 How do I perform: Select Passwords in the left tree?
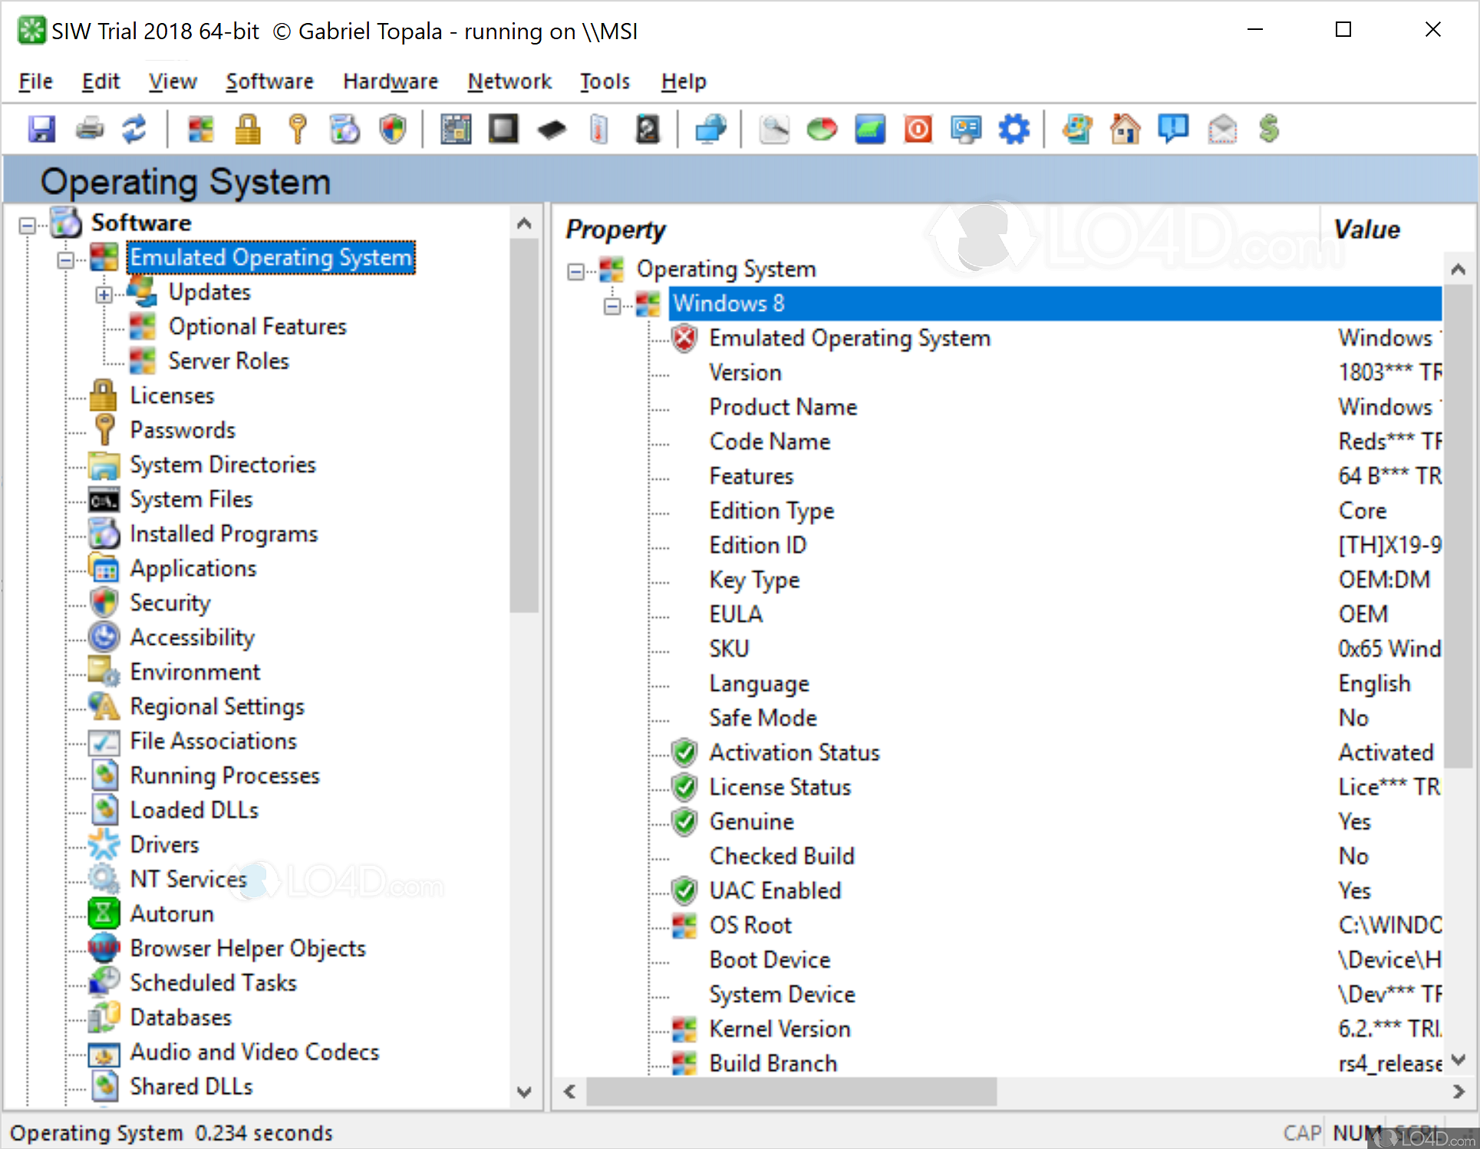point(183,430)
